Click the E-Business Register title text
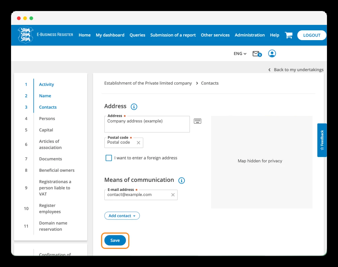Viewport: 338px width, 267px height. point(55,35)
